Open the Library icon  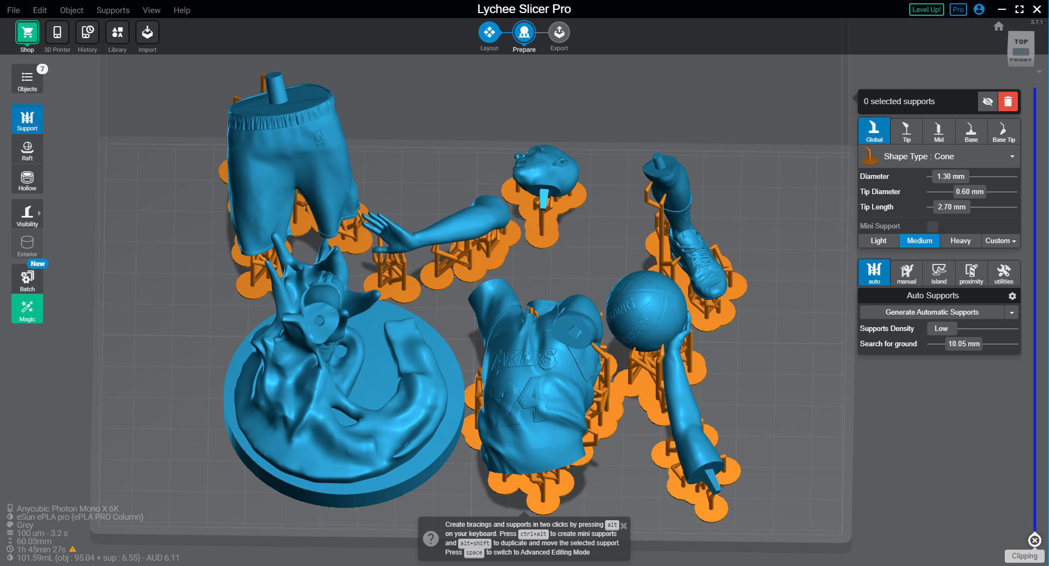117,33
